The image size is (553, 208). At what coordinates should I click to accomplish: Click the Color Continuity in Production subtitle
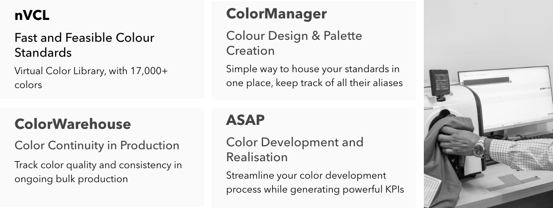[x=97, y=145]
